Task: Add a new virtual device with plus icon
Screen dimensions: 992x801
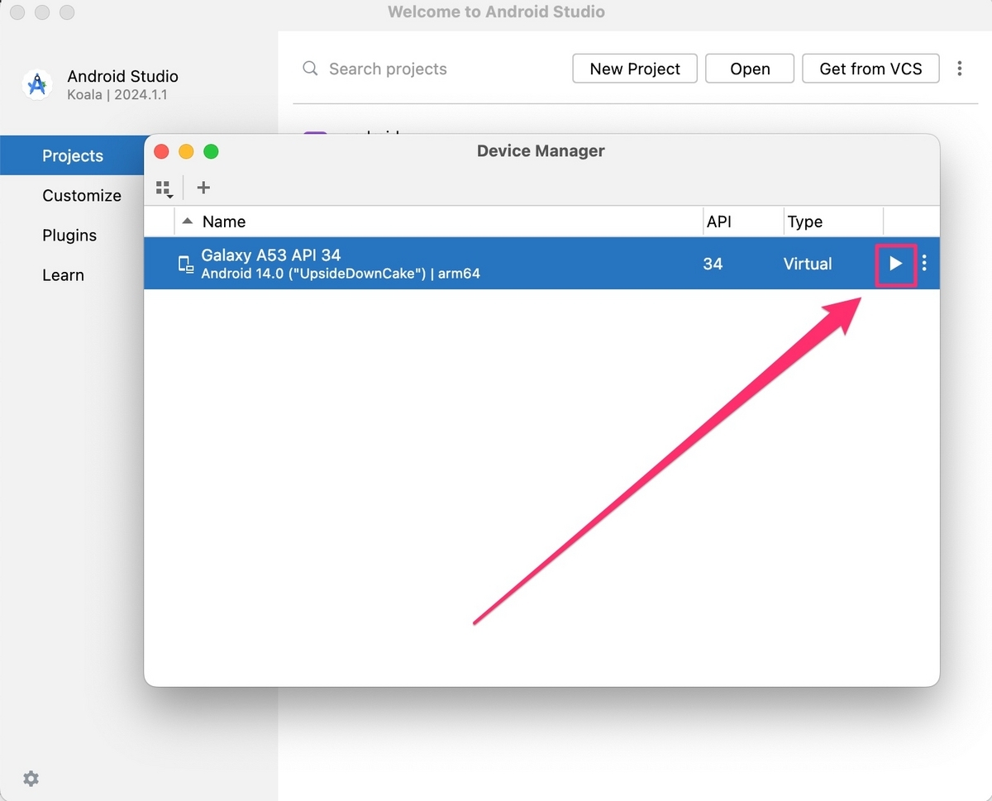Action: point(203,188)
